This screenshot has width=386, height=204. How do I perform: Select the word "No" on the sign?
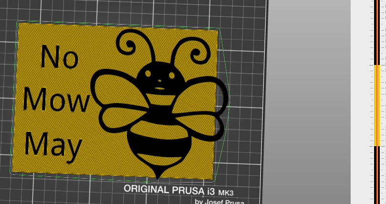pyautogui.click(x=59, y=56)
